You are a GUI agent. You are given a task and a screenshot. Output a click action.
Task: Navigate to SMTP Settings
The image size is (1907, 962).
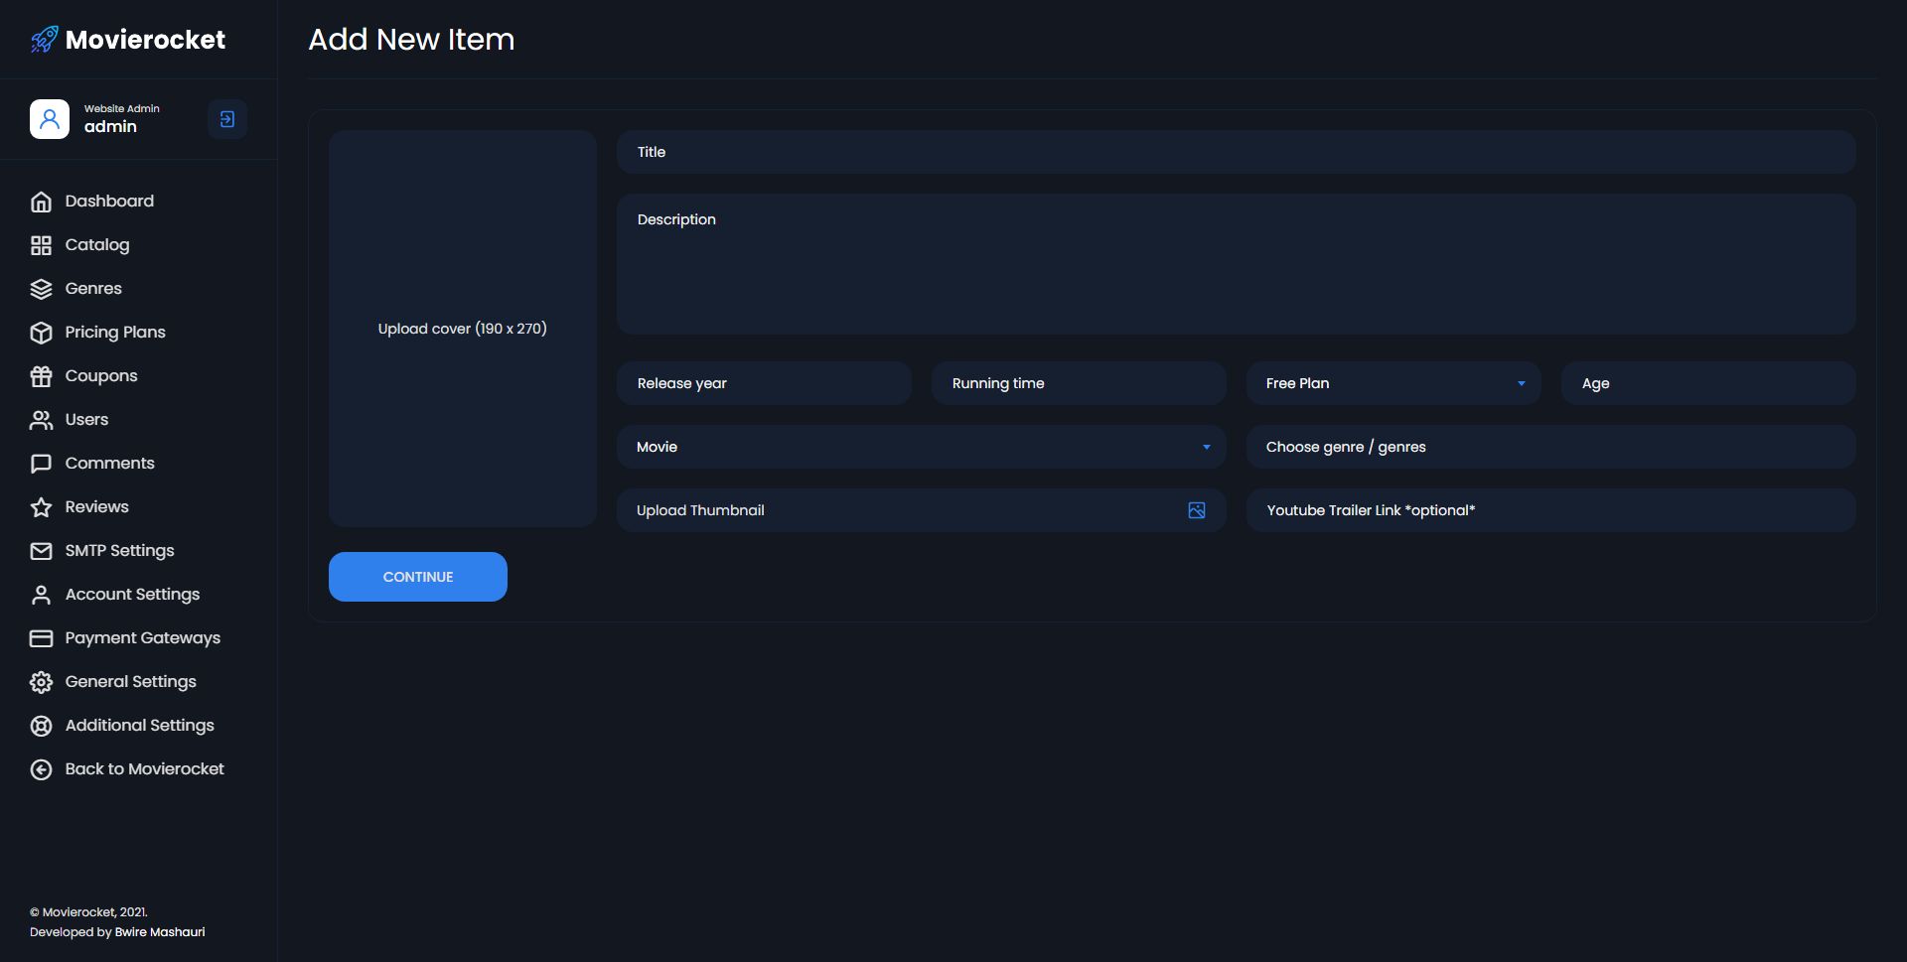(x=119, y=551)
